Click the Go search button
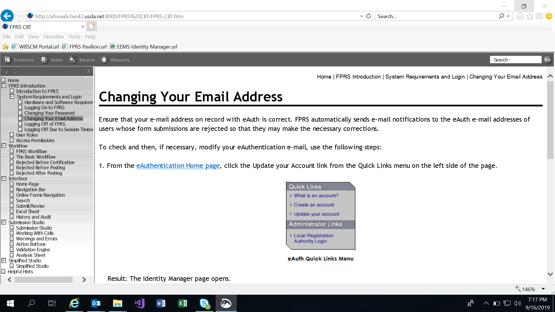The height and width of the screenshot is (312, 555). 547,60
